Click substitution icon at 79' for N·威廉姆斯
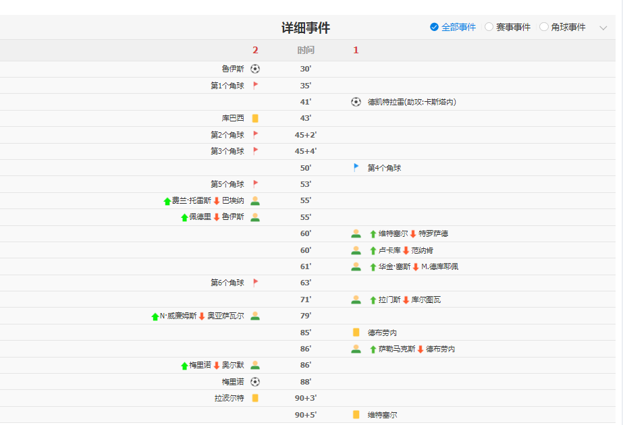Image resolution: width=623 pixels, height=425 pixels. [255, 316]
